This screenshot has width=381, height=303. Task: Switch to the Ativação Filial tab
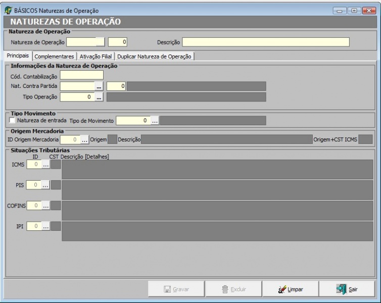[96, 57]
